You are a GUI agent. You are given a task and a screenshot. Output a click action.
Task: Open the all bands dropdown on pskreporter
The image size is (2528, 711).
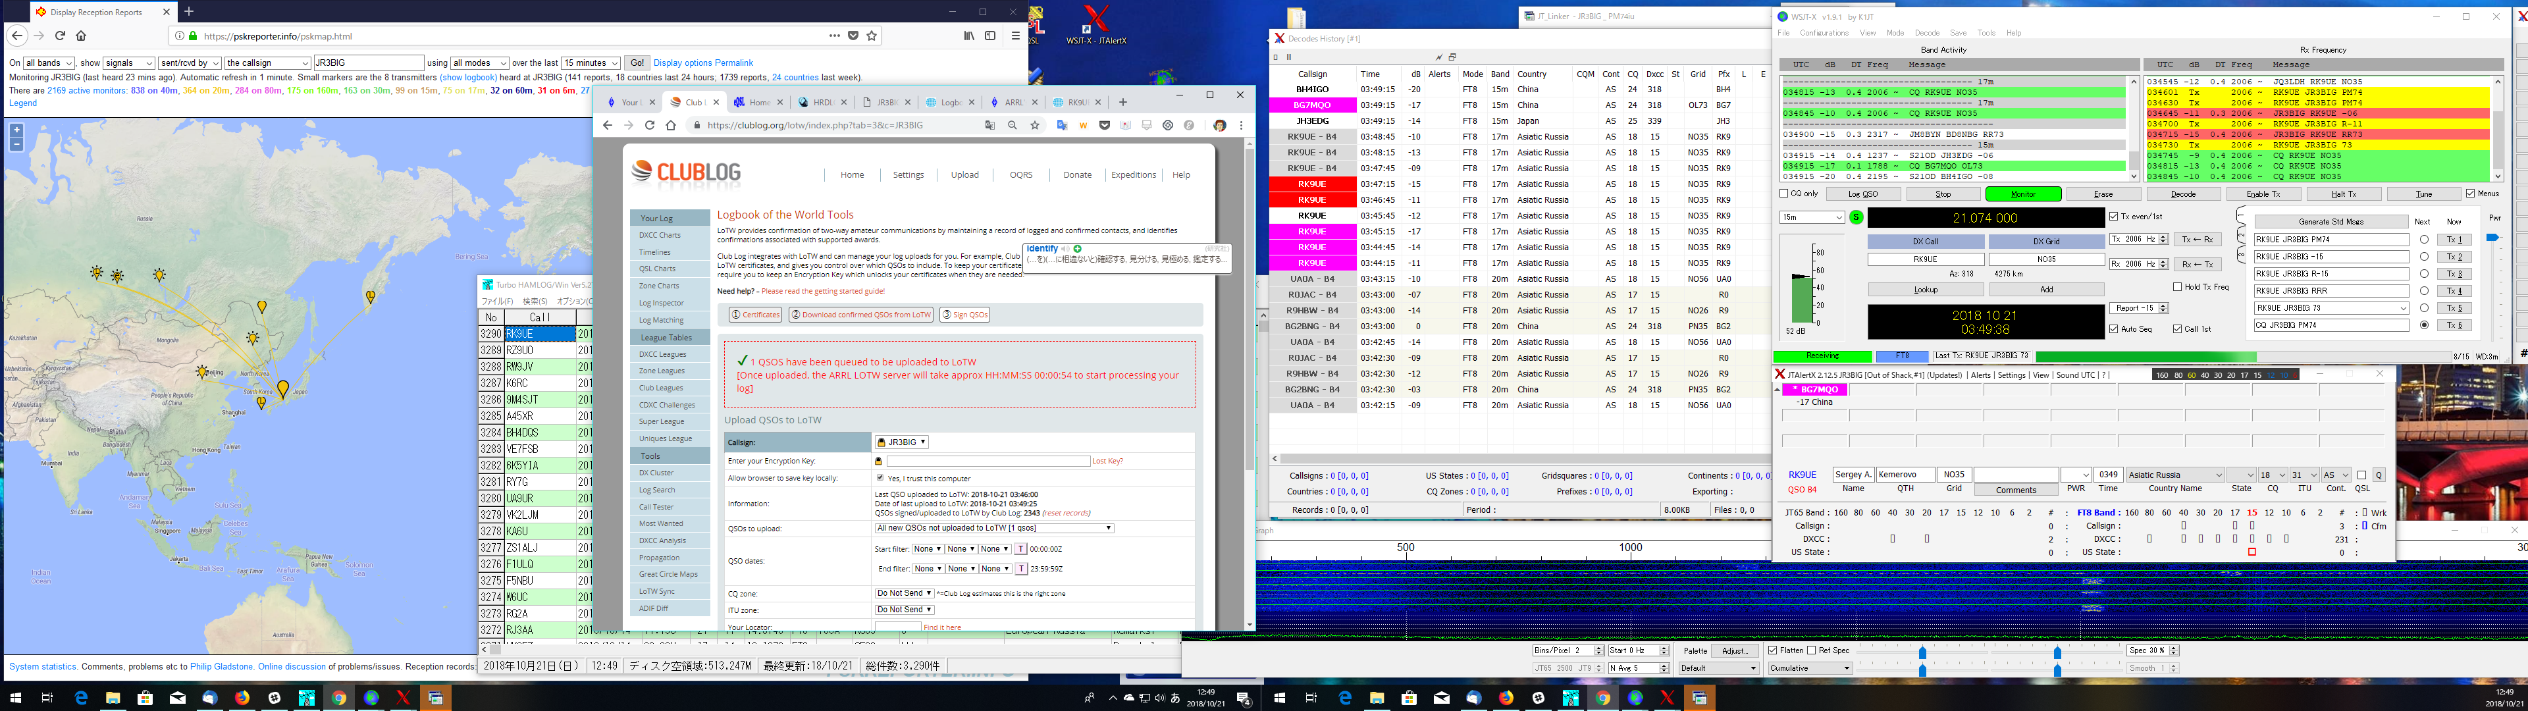(49, 63)
